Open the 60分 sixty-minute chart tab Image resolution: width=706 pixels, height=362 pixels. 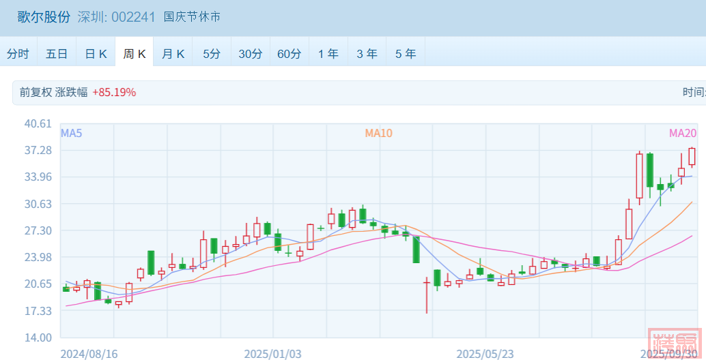[290, 54]
